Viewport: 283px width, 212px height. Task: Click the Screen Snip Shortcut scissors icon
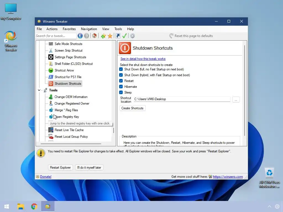(51, 51)
